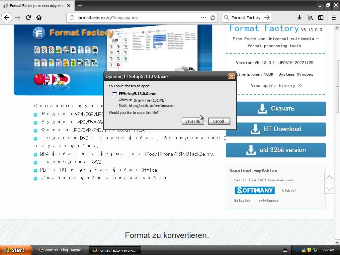Toggle the sidebar view icon
340x255 pixels.
[321, 18]
